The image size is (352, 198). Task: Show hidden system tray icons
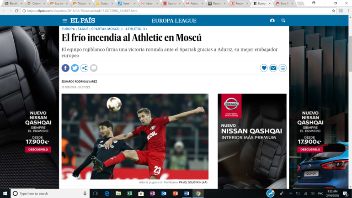click(x=291, y=193)
